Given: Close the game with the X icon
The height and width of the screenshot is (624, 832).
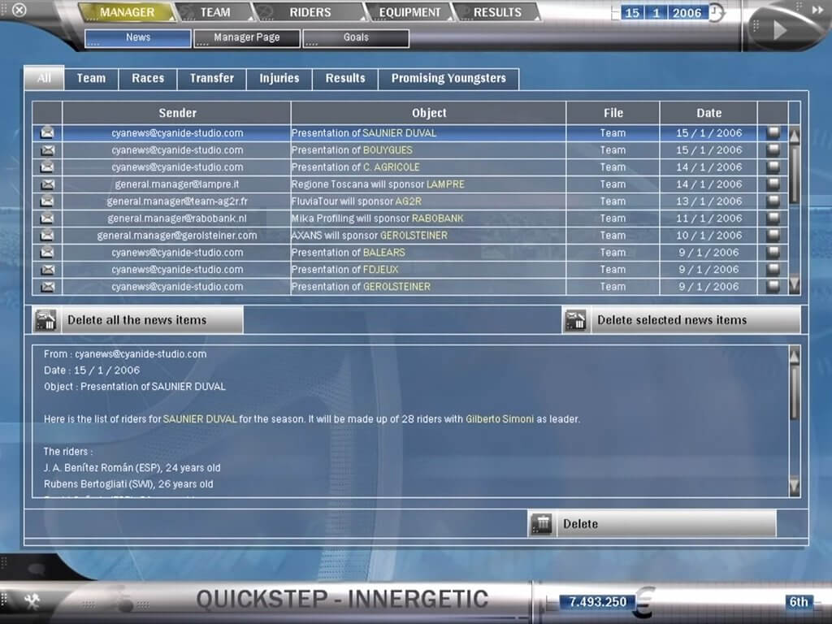Looking at the screenshot, I should (x=19, y=10).
